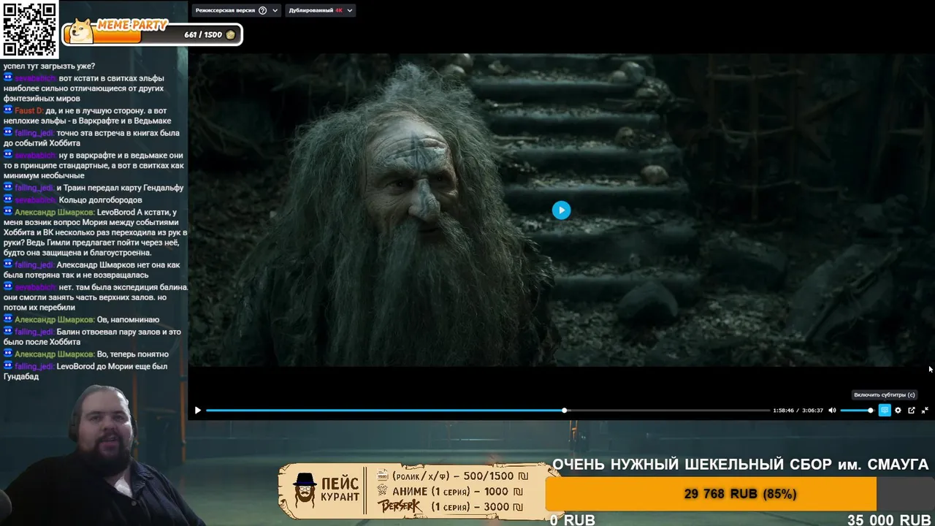Click chat message Кольцо долгобородов

pos(100,200)
